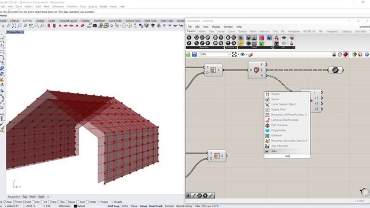This screenshot has height=208, width=370.
Task: Open the Perspective viewport title dropdown
Action: pos(23,32)
